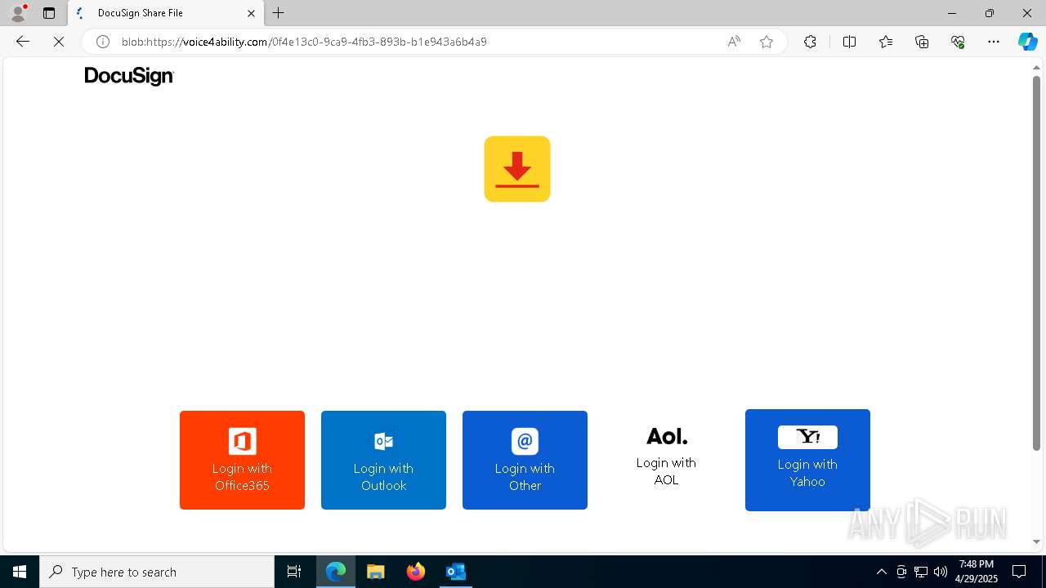The image size is (1046, 588).
Task: Click the DocuSign logo
Action: coord(129,76)
